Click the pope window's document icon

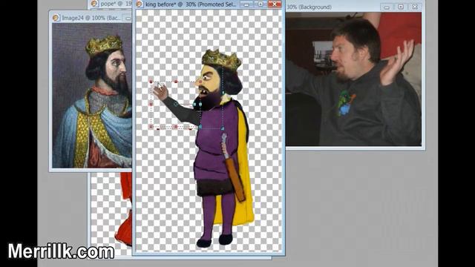94,4
